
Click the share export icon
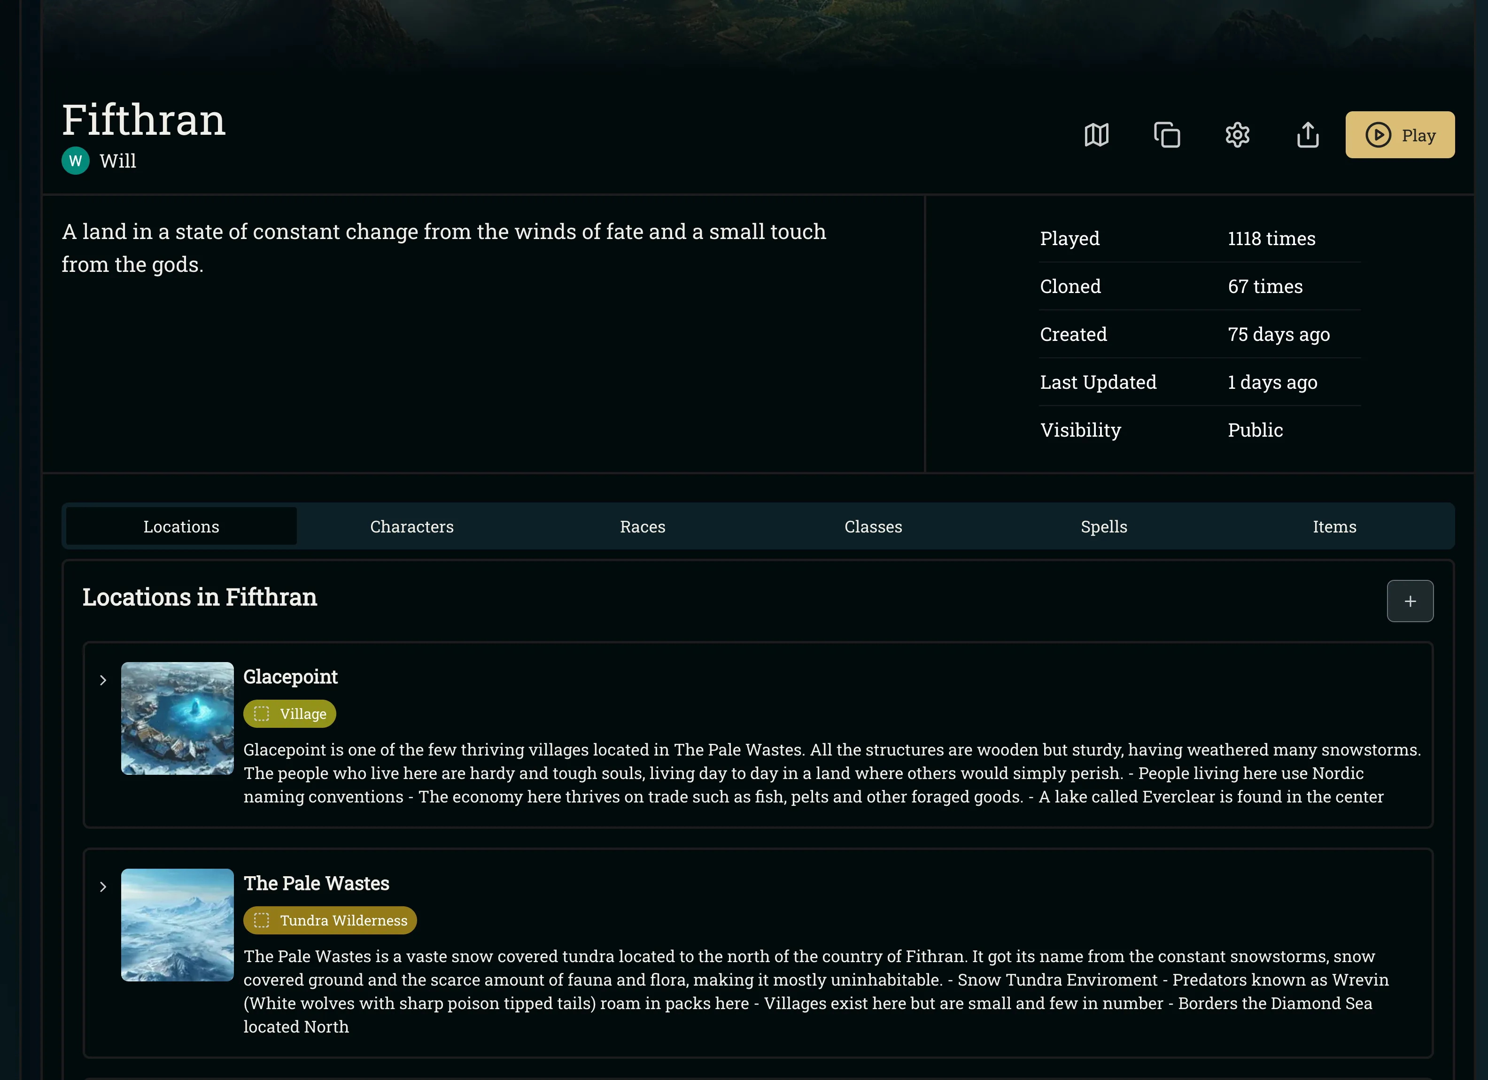[1308, 135]
